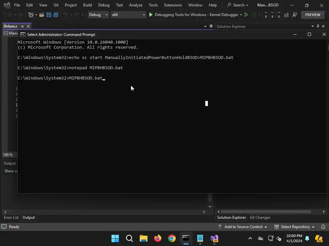Close the Solution Explorer panel
The image size is (329, 246).
(x=323, y=26)
